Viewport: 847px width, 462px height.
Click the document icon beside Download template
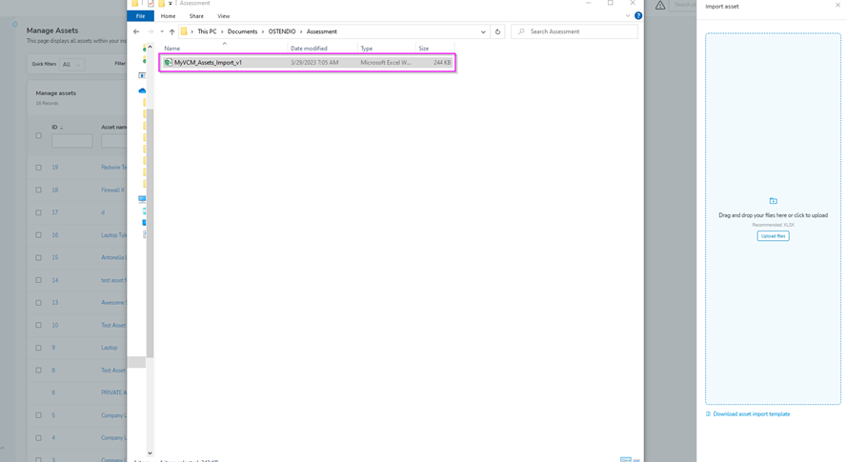click(708, 414)
